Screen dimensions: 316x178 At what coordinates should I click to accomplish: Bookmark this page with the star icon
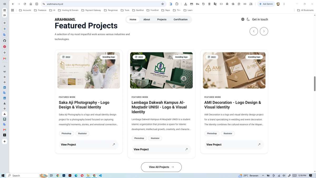tap(162, 4)
